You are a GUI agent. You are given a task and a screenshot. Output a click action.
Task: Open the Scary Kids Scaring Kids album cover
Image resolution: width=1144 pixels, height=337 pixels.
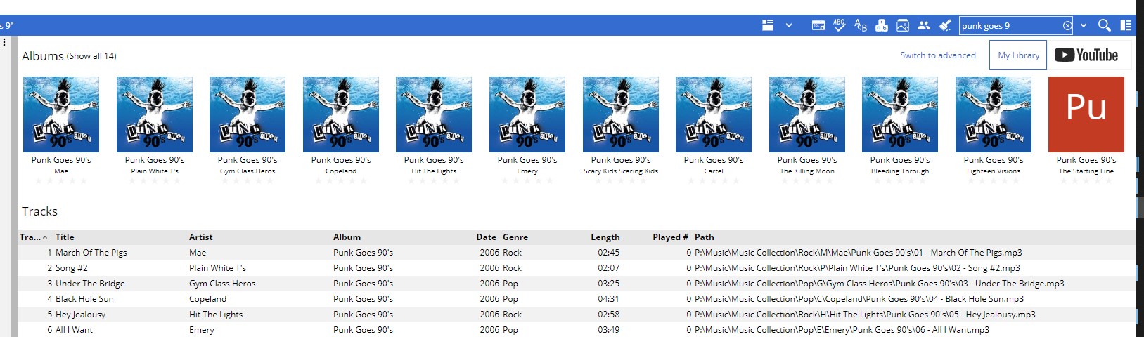pos(621,114)
